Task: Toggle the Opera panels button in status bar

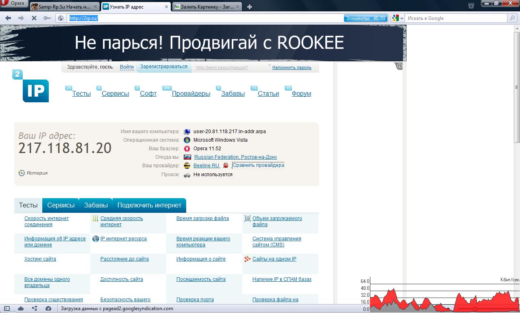Action: tap(7, 309)
